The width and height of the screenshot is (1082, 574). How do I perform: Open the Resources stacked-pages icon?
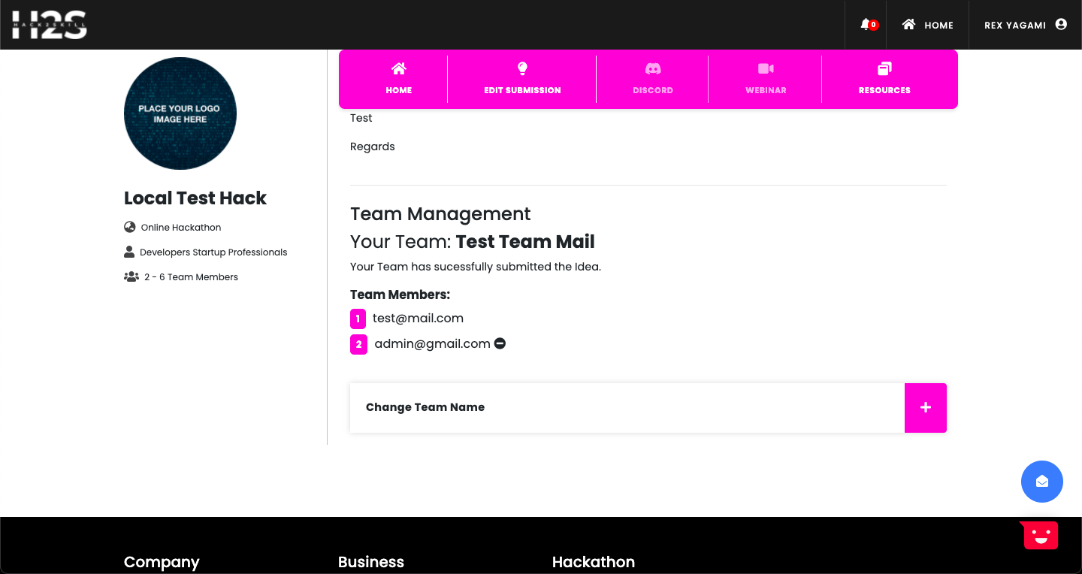coord(884,69)
